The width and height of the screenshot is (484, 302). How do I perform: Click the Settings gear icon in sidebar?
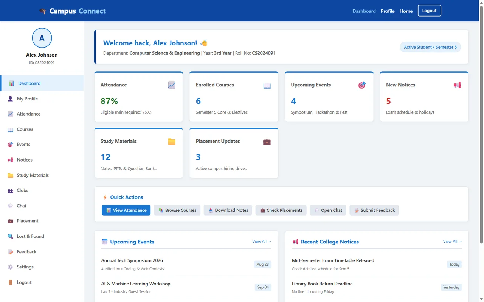click(x=10, y=267)
